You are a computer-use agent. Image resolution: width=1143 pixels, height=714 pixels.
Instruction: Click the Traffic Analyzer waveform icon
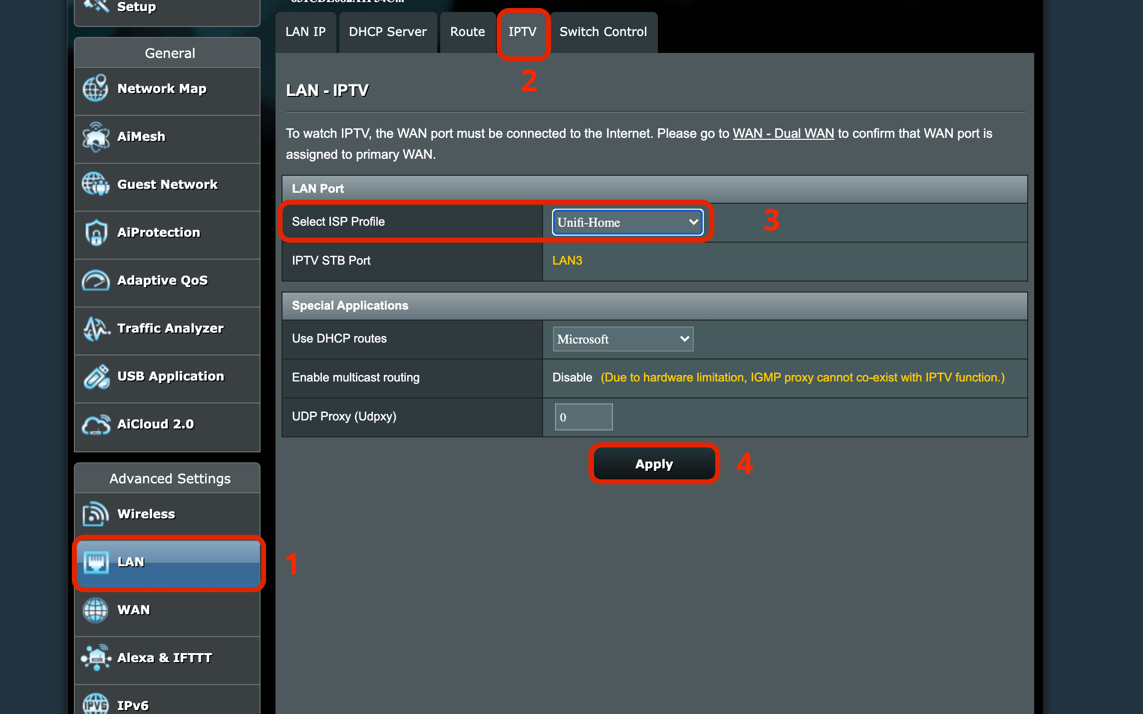pos(95,329)
